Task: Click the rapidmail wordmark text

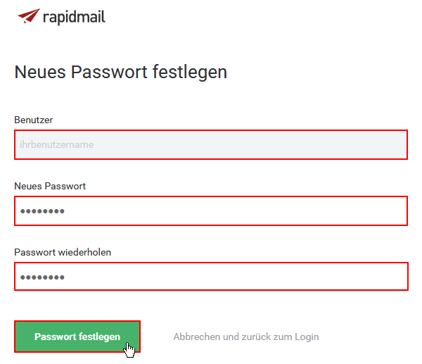Action: 74,18
